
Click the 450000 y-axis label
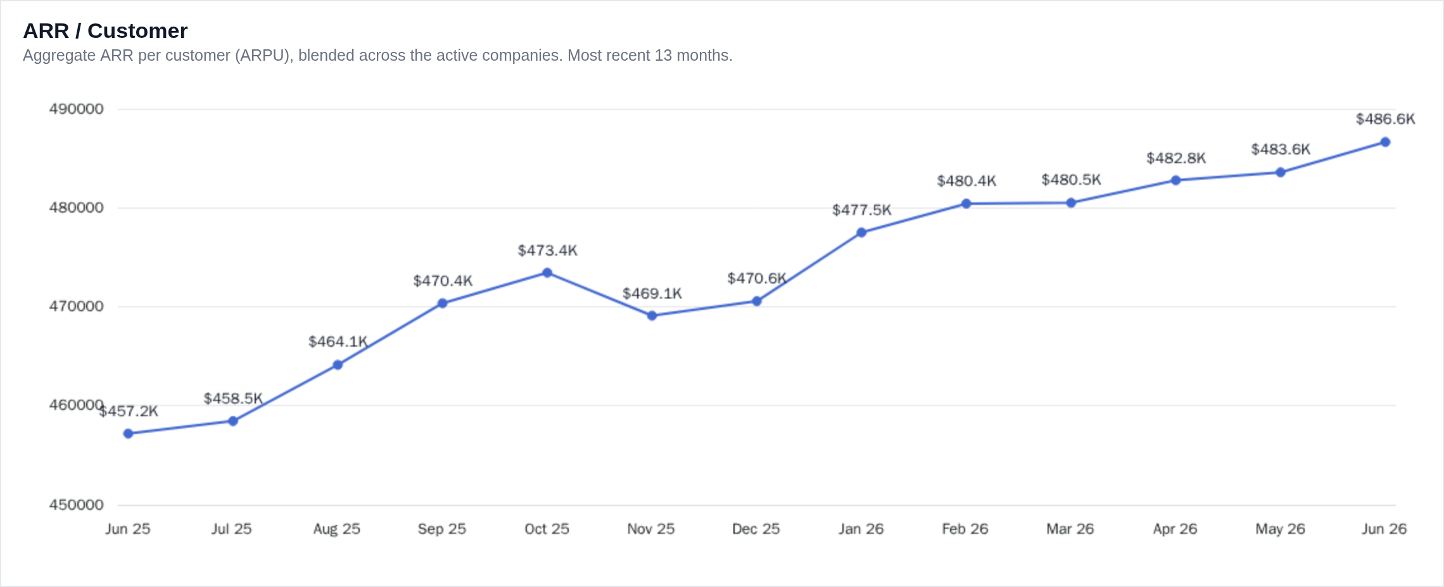(77, 505)
